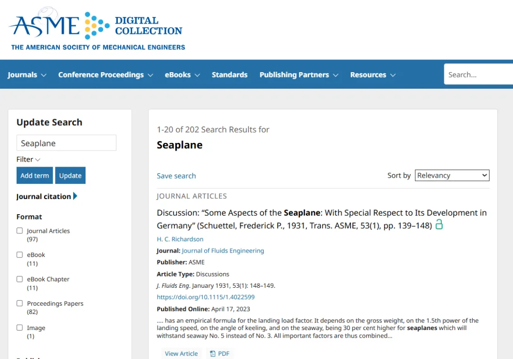Viewport: 513px width, 359px height.
Task: Click the Update Search term field
Action: [66, 143]
